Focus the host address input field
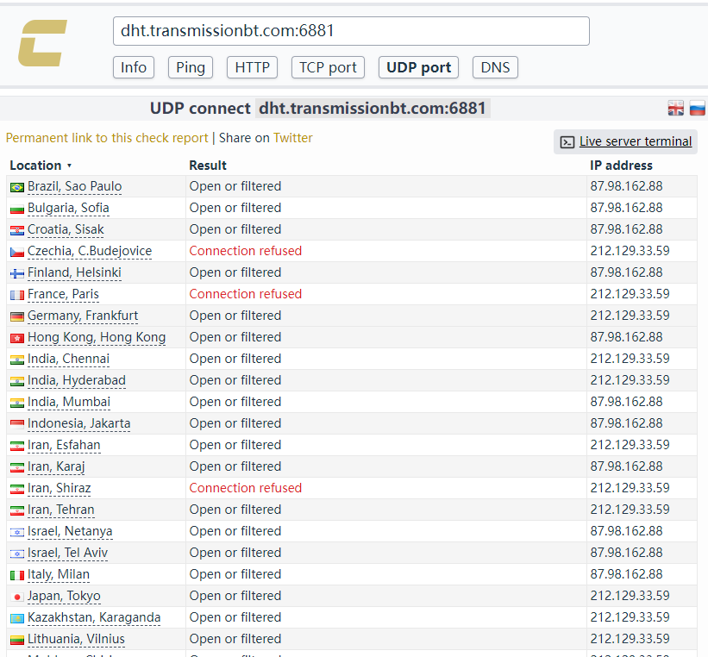The height and width of the screenshot is (657, 708). (351, 31)
